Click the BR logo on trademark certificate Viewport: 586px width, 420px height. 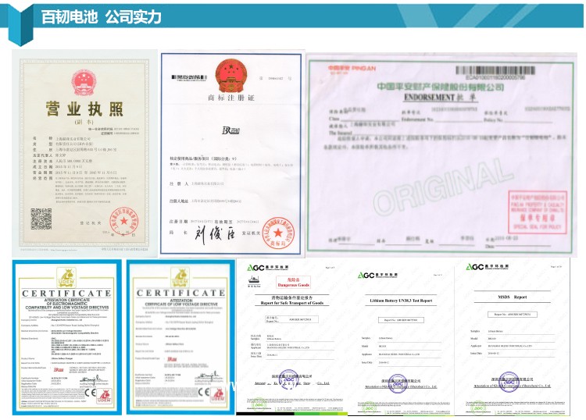point(229,126)
